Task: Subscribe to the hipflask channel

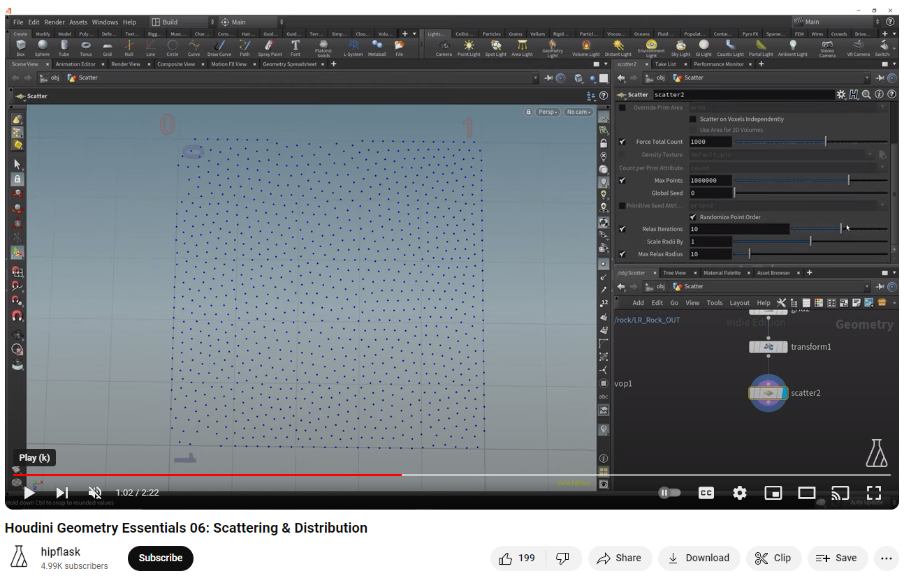Action: 161,558
